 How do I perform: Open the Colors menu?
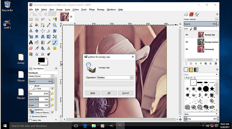(x=76, y=9)
